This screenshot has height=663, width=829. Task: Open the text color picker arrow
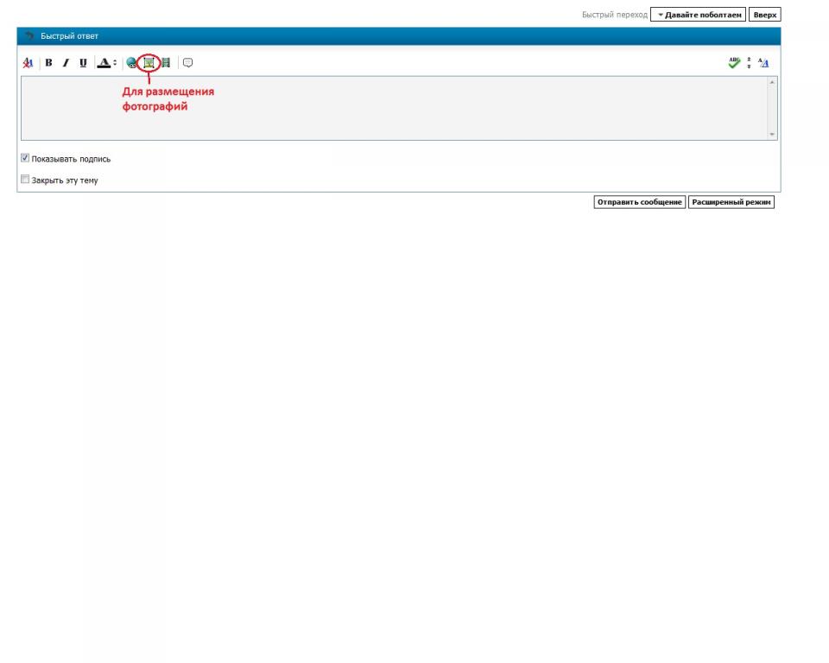click(115, 63)
